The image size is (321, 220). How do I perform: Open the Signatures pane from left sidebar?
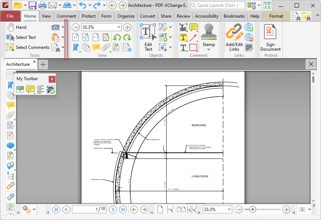pos(10,135)
